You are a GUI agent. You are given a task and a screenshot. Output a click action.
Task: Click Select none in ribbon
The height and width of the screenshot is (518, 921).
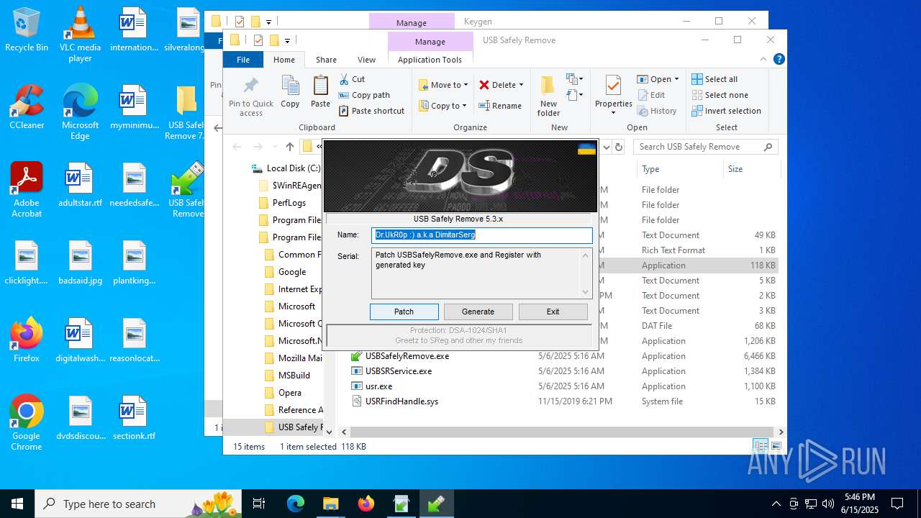tap(720, 95)
